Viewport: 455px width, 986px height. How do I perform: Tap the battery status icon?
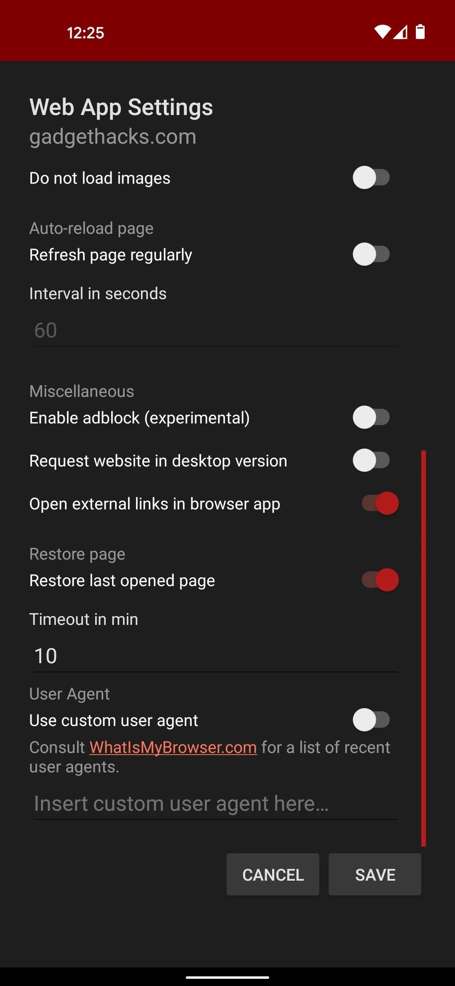coord(420,32)
